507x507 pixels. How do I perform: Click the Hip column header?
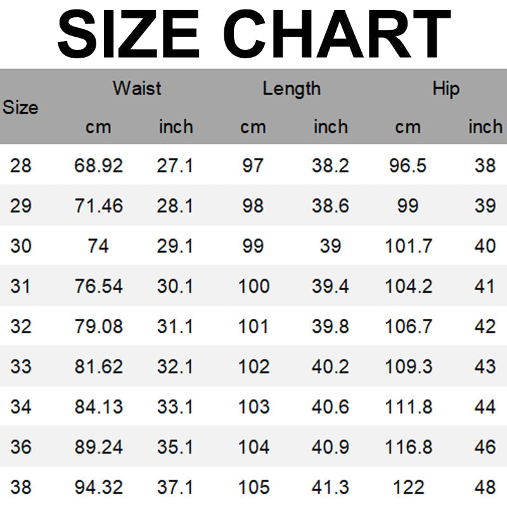(x=446, y=89)
